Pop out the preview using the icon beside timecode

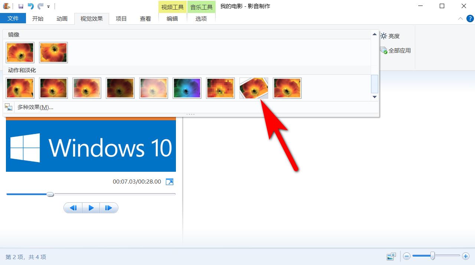[x=170, y=182]
